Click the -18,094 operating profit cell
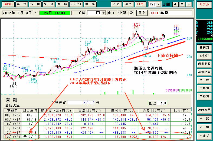This screenshot has height=141, width=213. pos(87,124)
